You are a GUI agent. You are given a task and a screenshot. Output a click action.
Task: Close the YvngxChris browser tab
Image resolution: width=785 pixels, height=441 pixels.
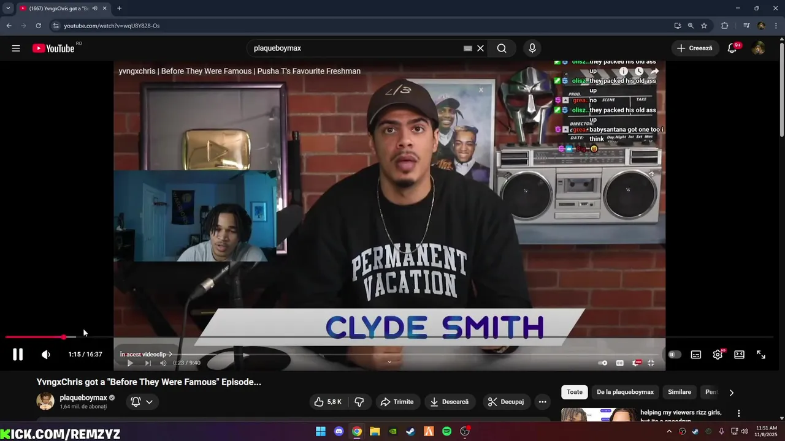pyautogui.click(x=105, y=8)
